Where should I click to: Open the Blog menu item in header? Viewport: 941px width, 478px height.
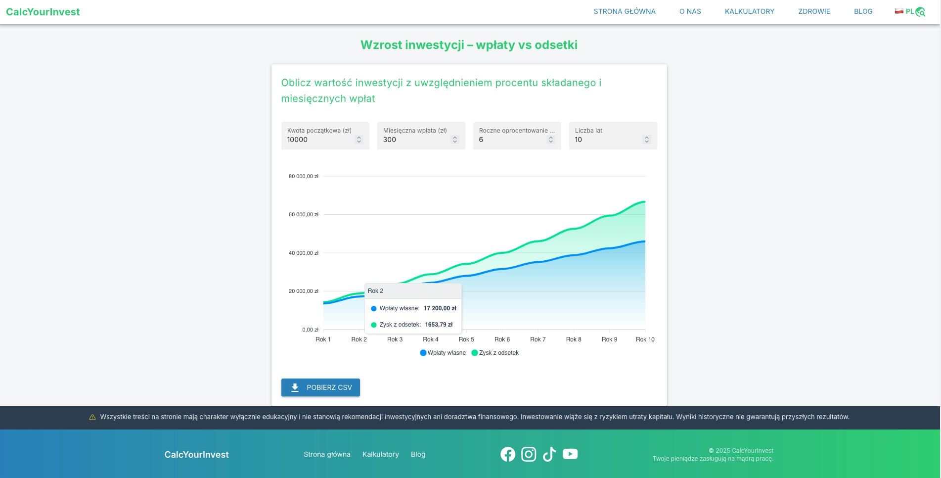tap(863, 11)
